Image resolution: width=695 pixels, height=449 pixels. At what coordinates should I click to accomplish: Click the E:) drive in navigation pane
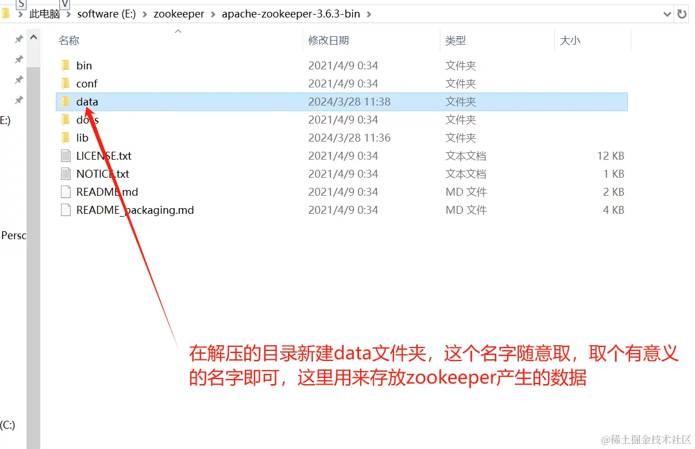click(x=5, y=120)
